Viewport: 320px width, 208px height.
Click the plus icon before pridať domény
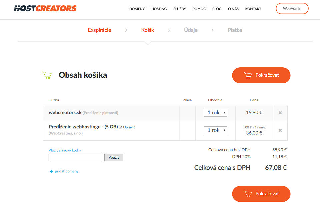click(51, 171)
